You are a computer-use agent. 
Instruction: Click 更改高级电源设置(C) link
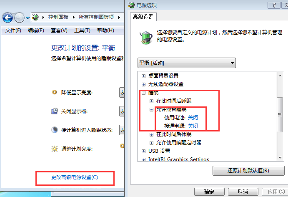pos(75,177)
